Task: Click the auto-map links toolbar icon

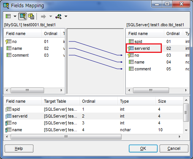Action: click(59, 16)
